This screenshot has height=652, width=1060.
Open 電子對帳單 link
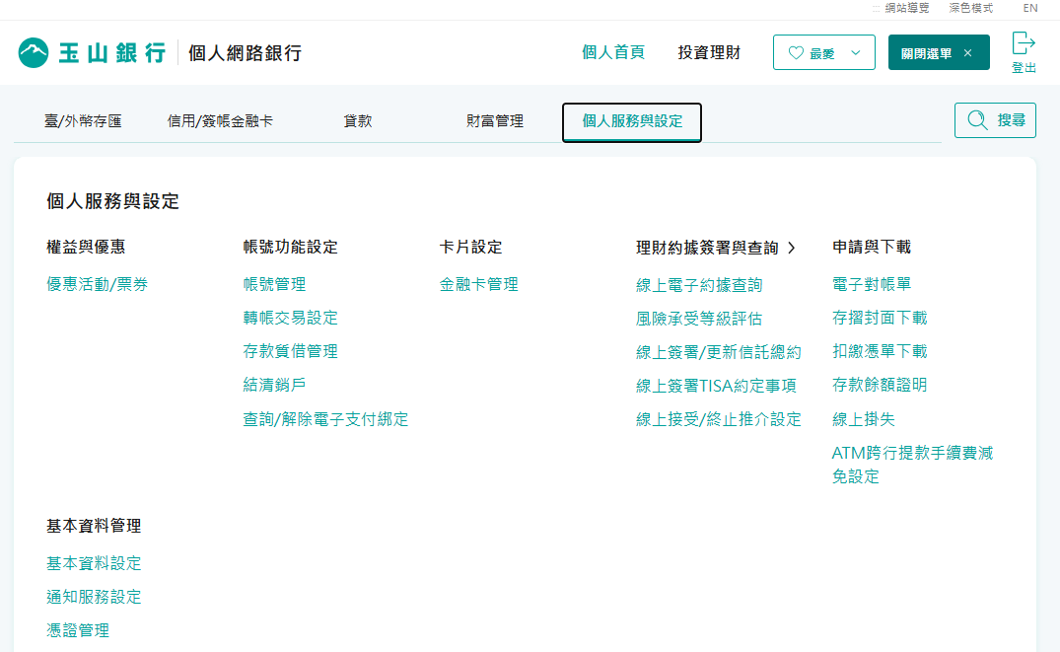pos(872,284)
